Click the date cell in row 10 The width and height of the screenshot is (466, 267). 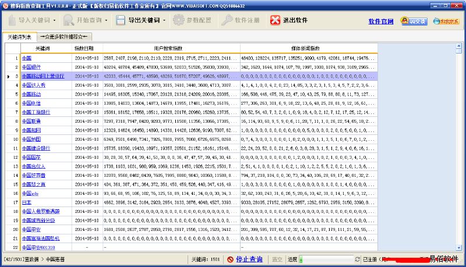[87, 139]
